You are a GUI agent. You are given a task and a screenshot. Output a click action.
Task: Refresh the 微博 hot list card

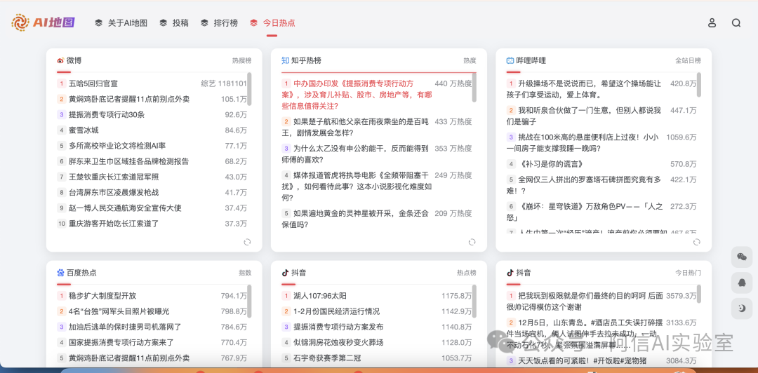(x=247, y=242)
